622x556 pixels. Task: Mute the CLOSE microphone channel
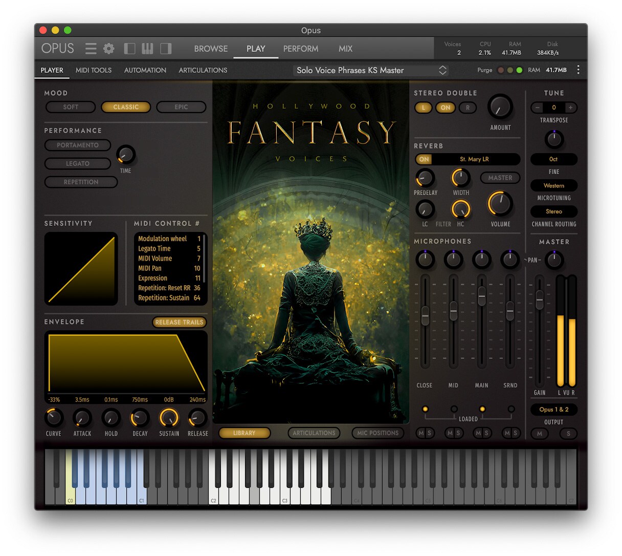(421, 433)
